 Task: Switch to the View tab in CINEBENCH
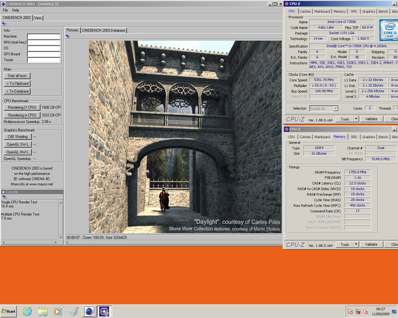(38, 18)
